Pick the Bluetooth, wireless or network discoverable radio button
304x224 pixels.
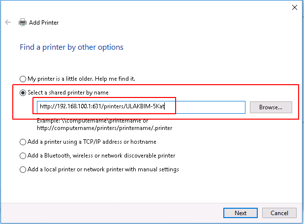click(x=23, y=156)
